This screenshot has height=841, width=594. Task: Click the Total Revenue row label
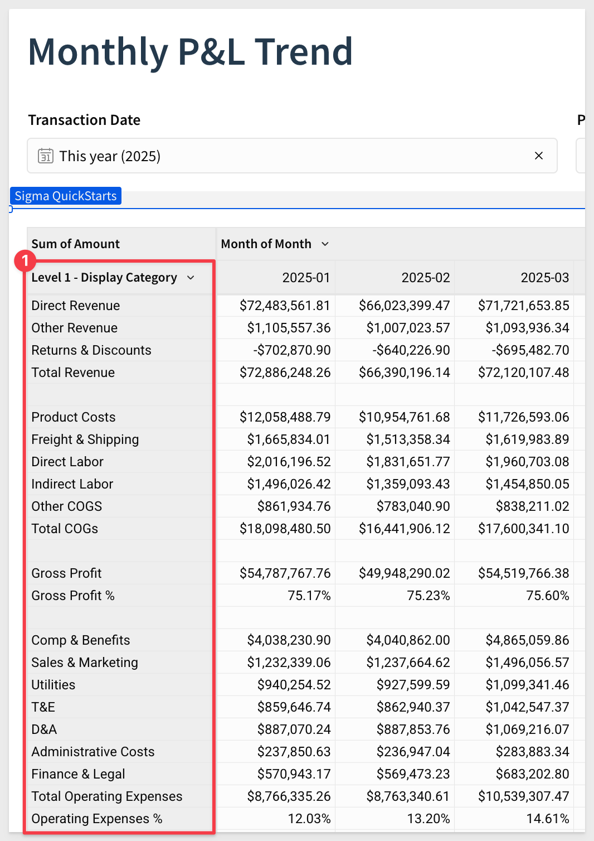coord(73,373)
